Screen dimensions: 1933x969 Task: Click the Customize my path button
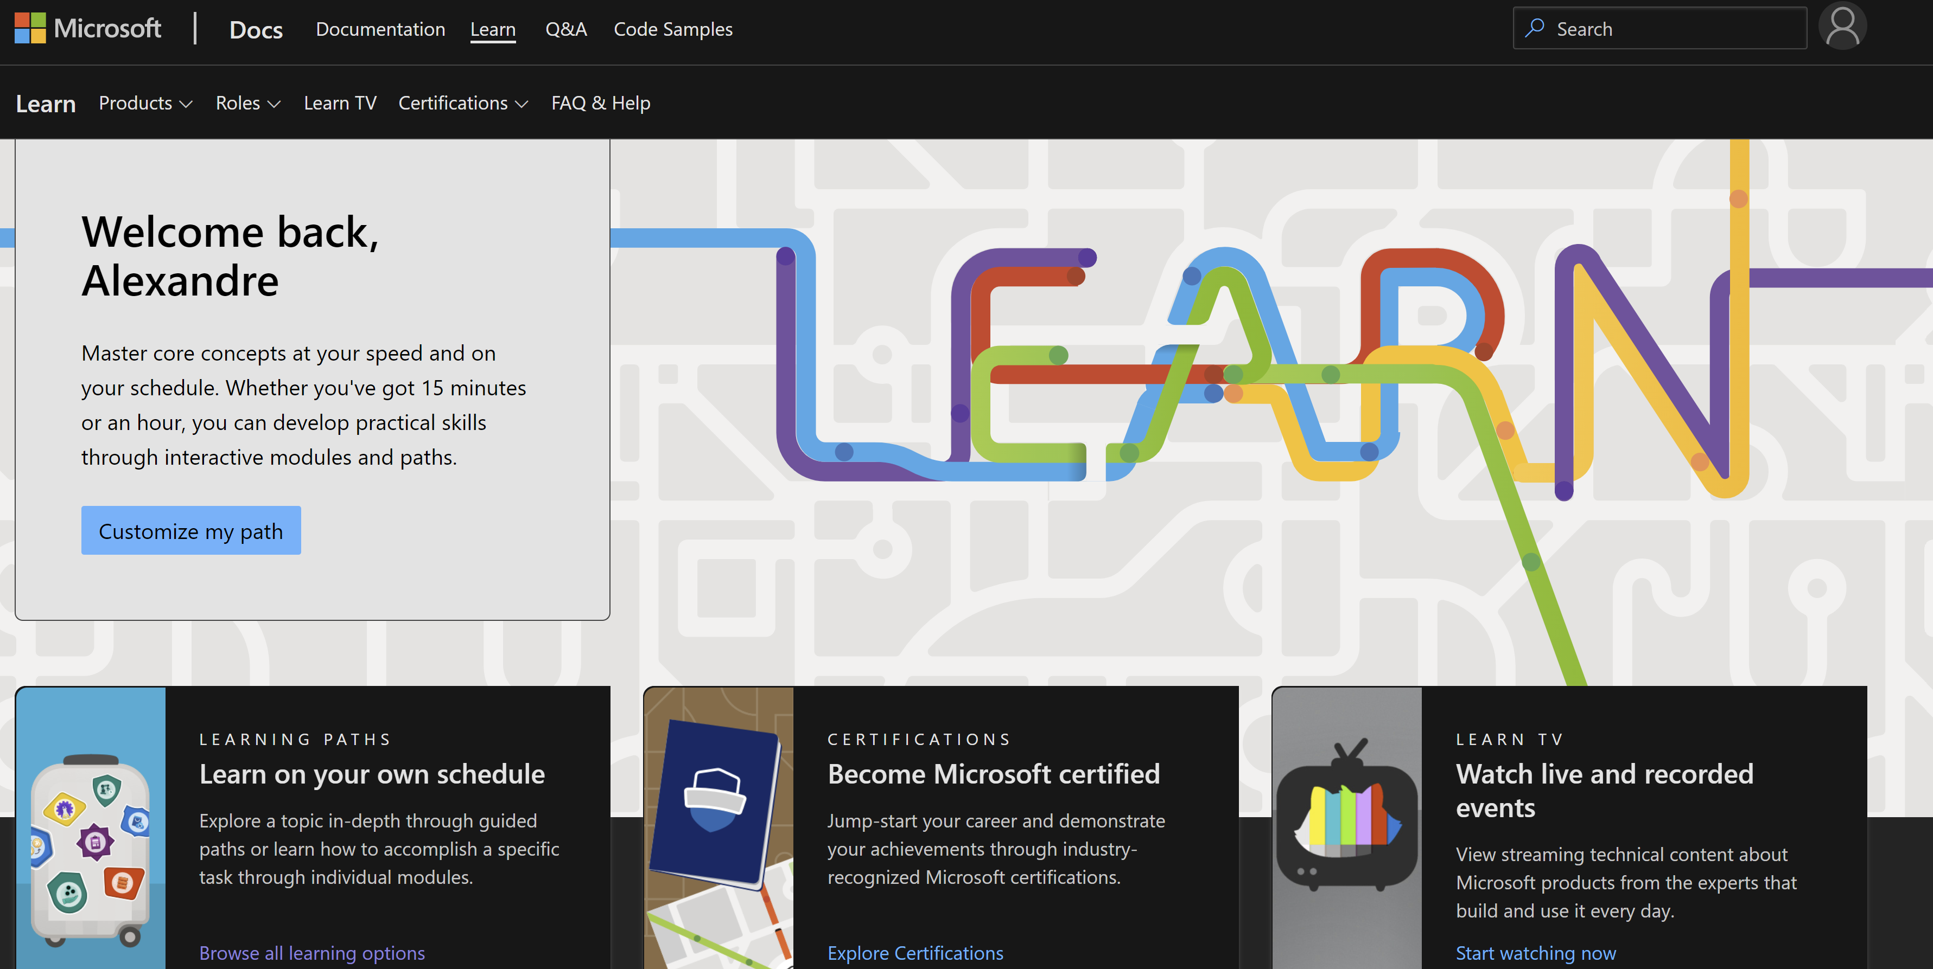point(190,530)
